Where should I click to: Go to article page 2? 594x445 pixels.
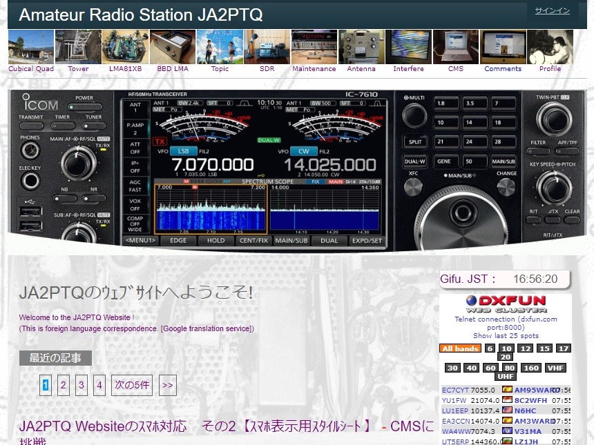pos(64,385)
